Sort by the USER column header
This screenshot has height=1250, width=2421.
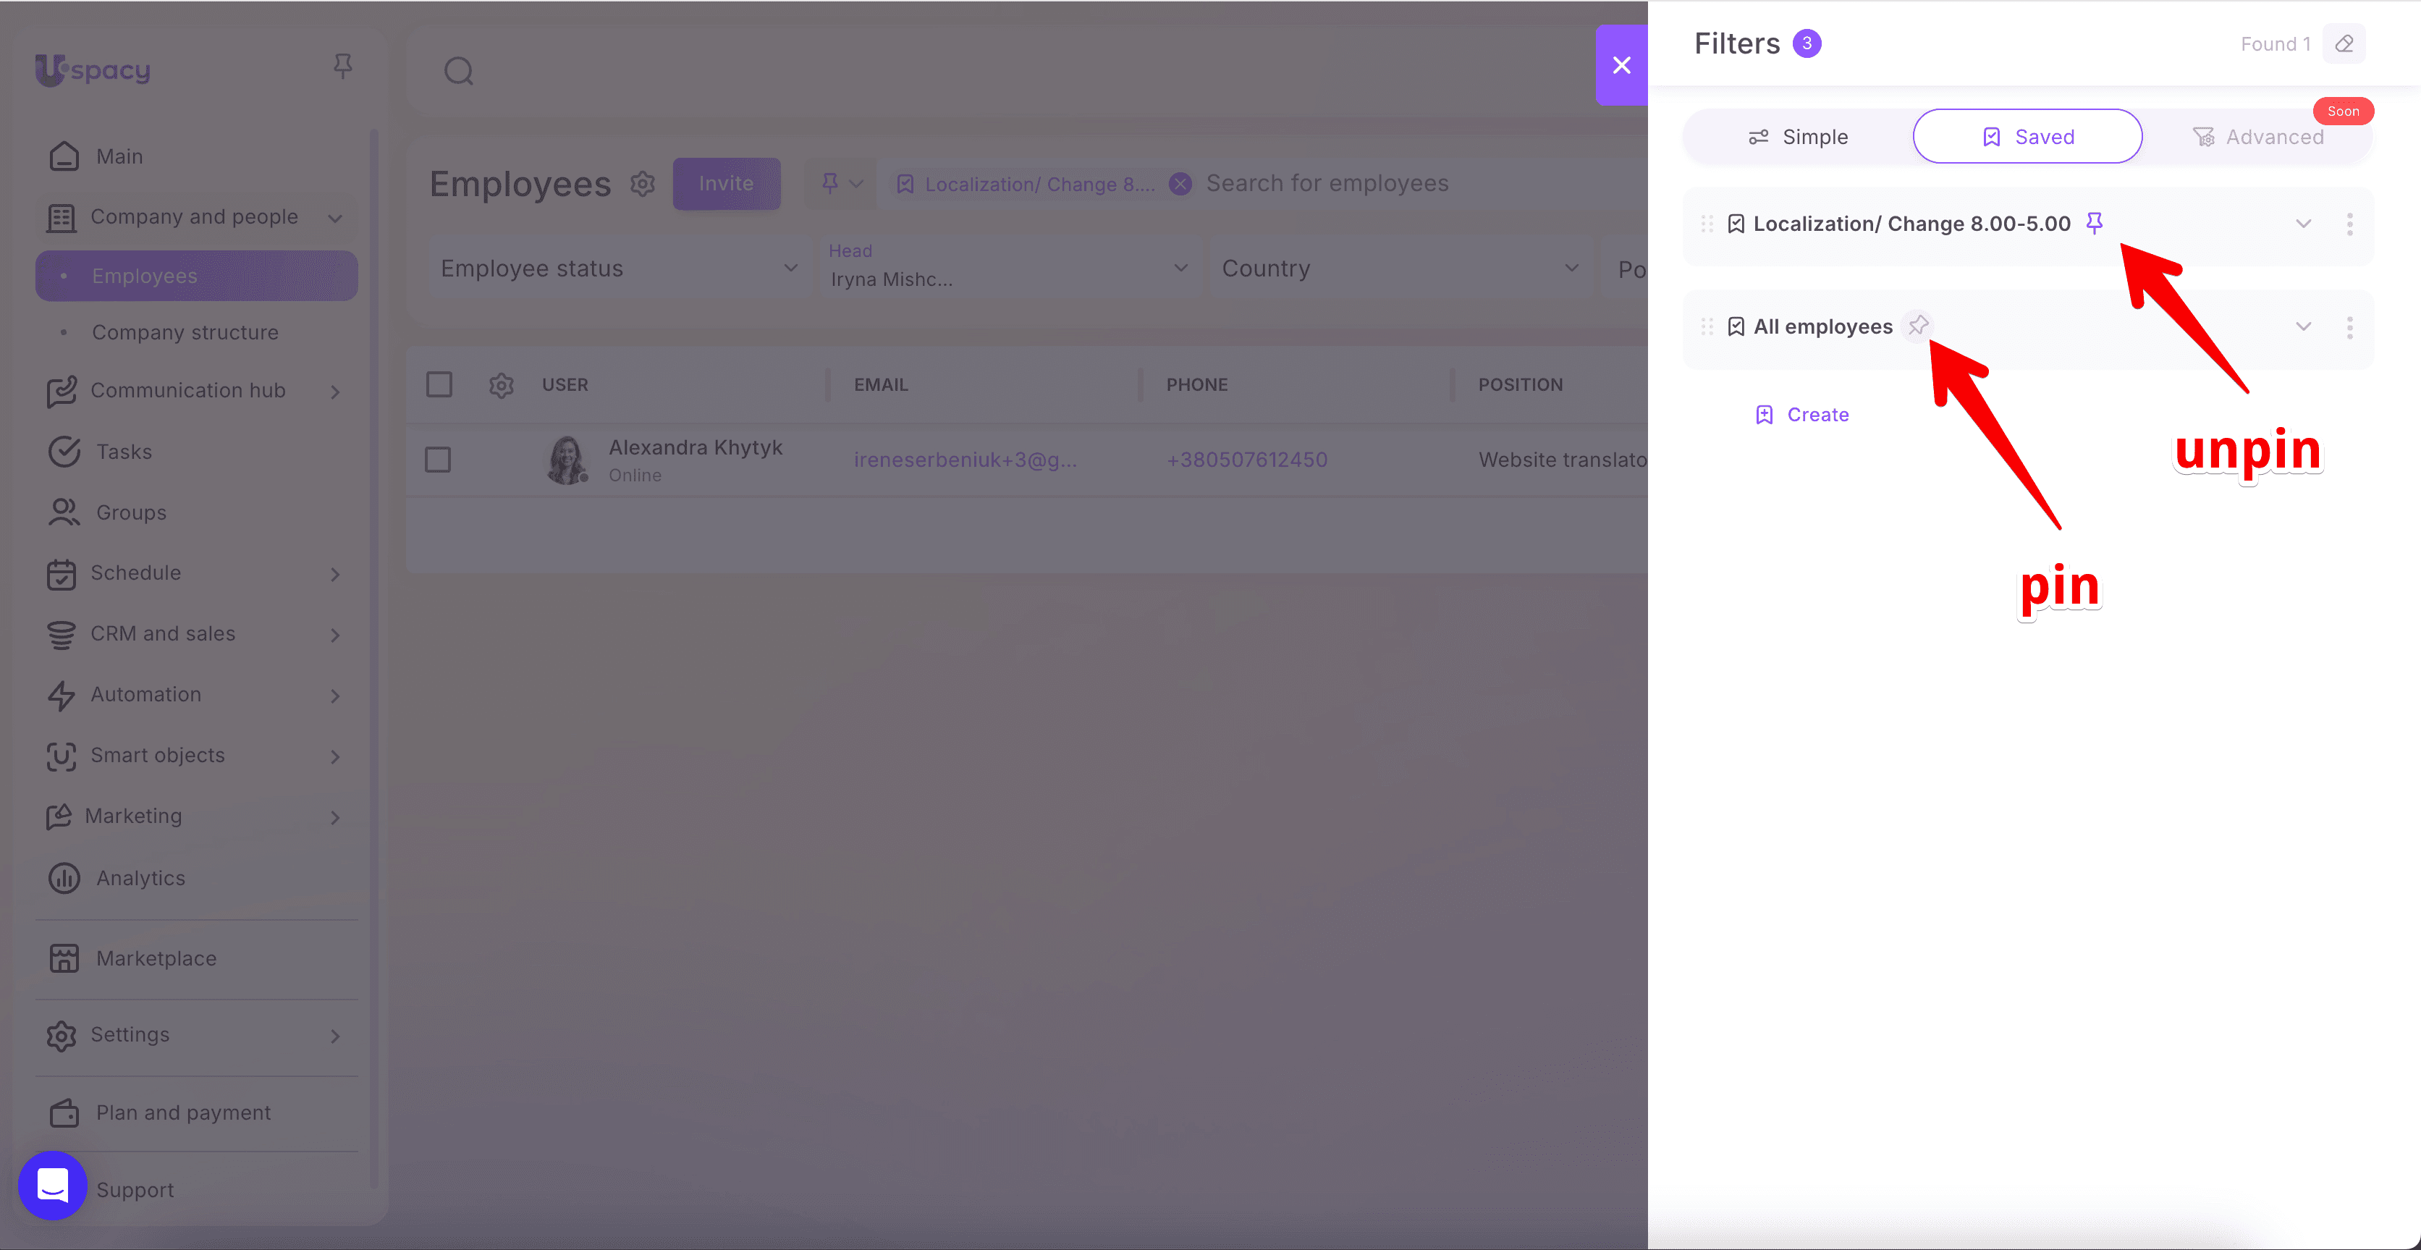pyautogui.click(x=565, y=384)
